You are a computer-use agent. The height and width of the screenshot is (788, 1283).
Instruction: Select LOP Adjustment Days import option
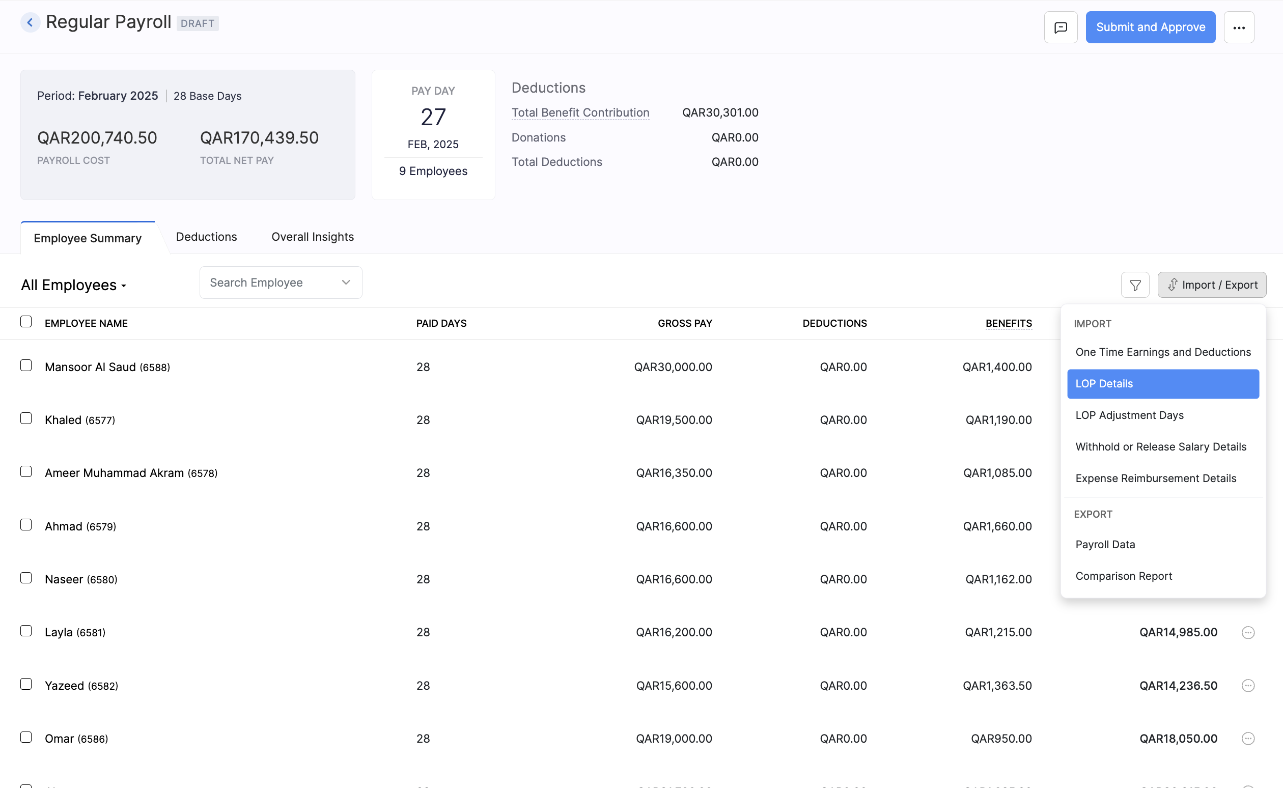click(x=1129, y=415)
